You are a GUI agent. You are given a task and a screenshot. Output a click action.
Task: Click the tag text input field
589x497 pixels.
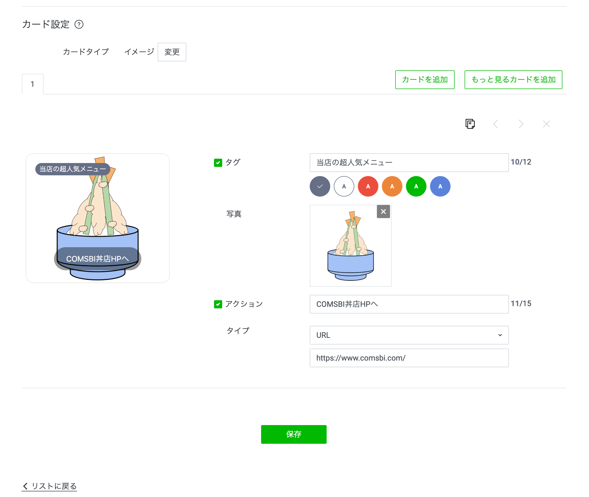click(x=409, y=163)
